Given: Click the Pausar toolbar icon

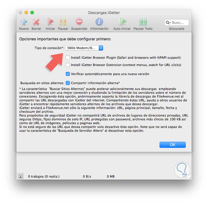Looking at the screenshot, I should point(63,22).
